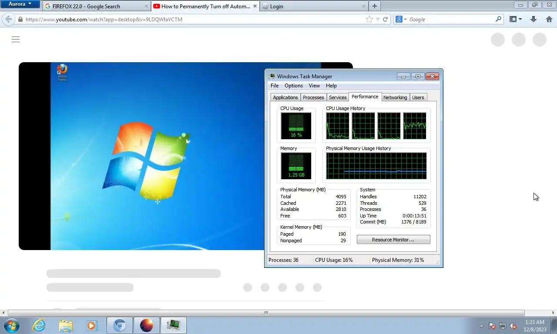Open Task Manager Options menu
The height and width of the screenshot is (334, 557).
point(294,86)
